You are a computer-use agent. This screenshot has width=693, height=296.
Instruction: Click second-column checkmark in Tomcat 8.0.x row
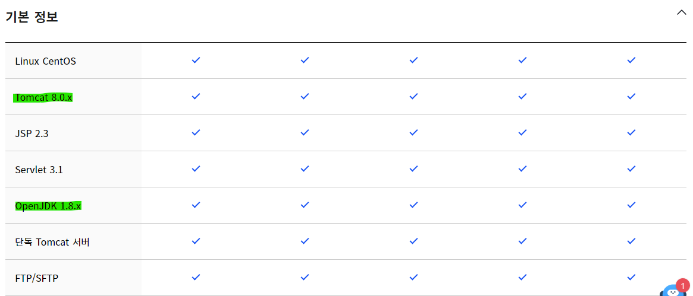[305, 97]
